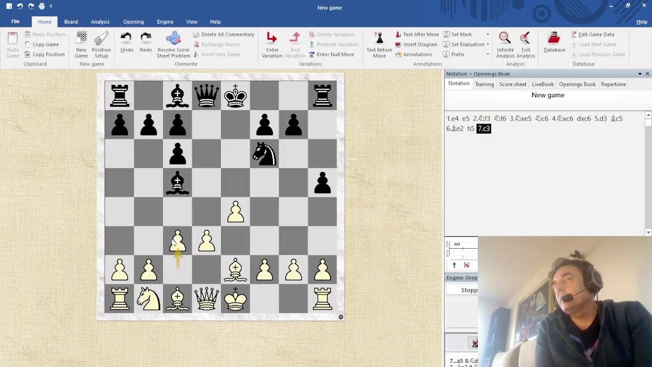
Task: Select move 1.e4 in the notation
Action: [x=453, y=118]
